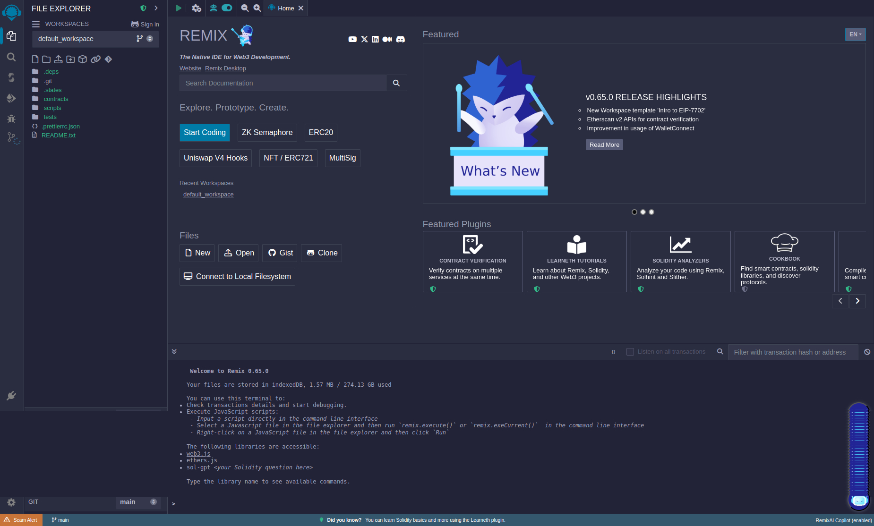Expand the tests folder
The height and width of the screenshot is (526, 874).
click(x=50, y=117)
